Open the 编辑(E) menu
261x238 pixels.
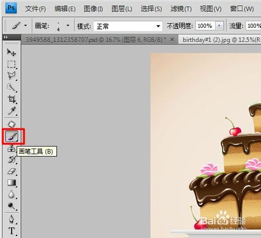click(65, 9)
